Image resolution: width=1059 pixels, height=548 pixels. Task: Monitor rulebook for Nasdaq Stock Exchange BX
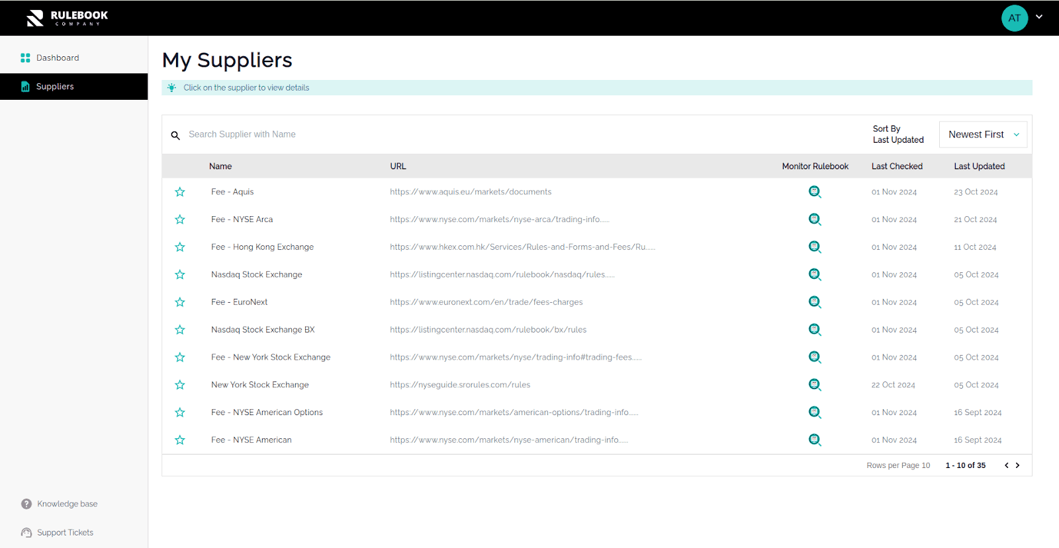click(x=815, y=330)
